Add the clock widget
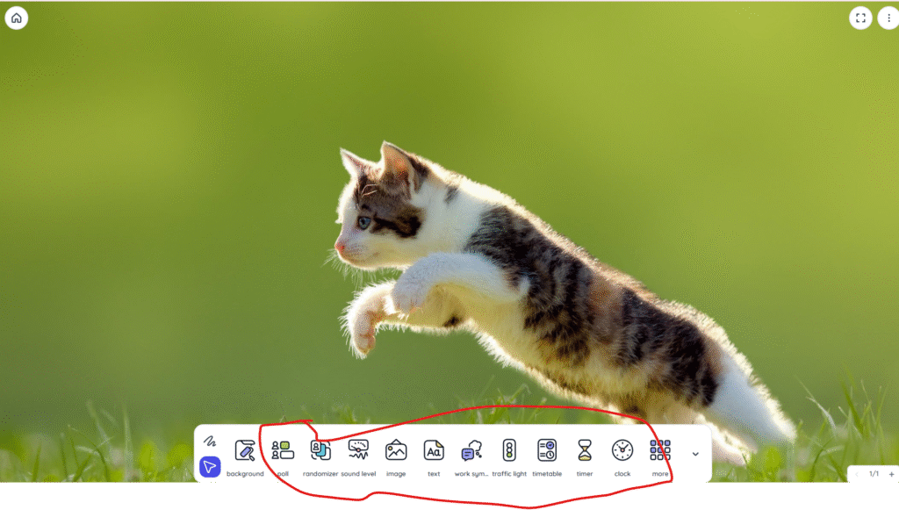The image size is (899, 510). point(622,451)
